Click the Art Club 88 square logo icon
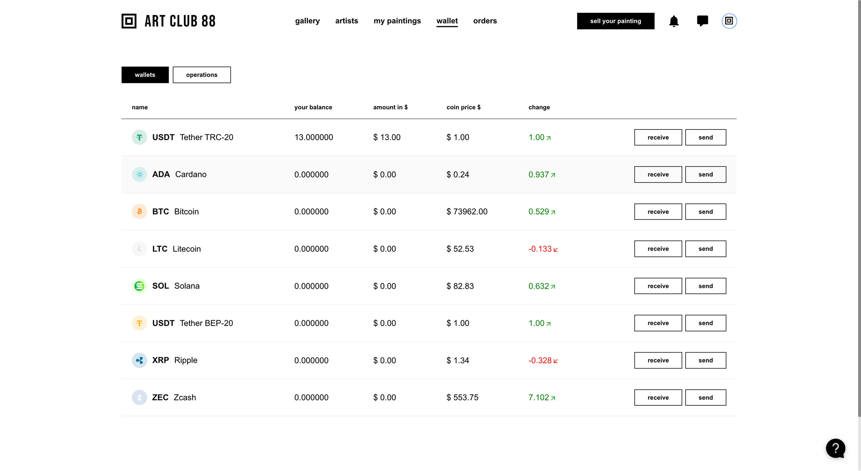The width and height of the screenshot is (861, 471). pyautogui.click(x=129, y=21)
